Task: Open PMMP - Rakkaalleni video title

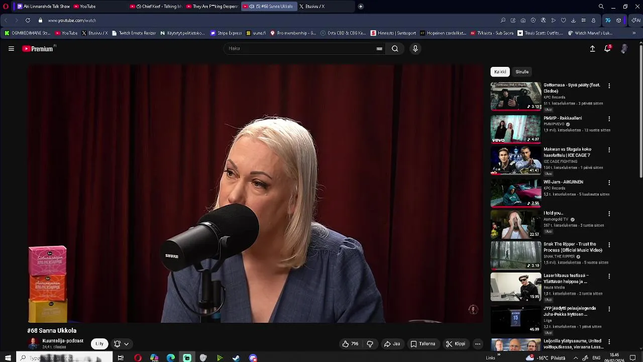Action: pos(563,118)
